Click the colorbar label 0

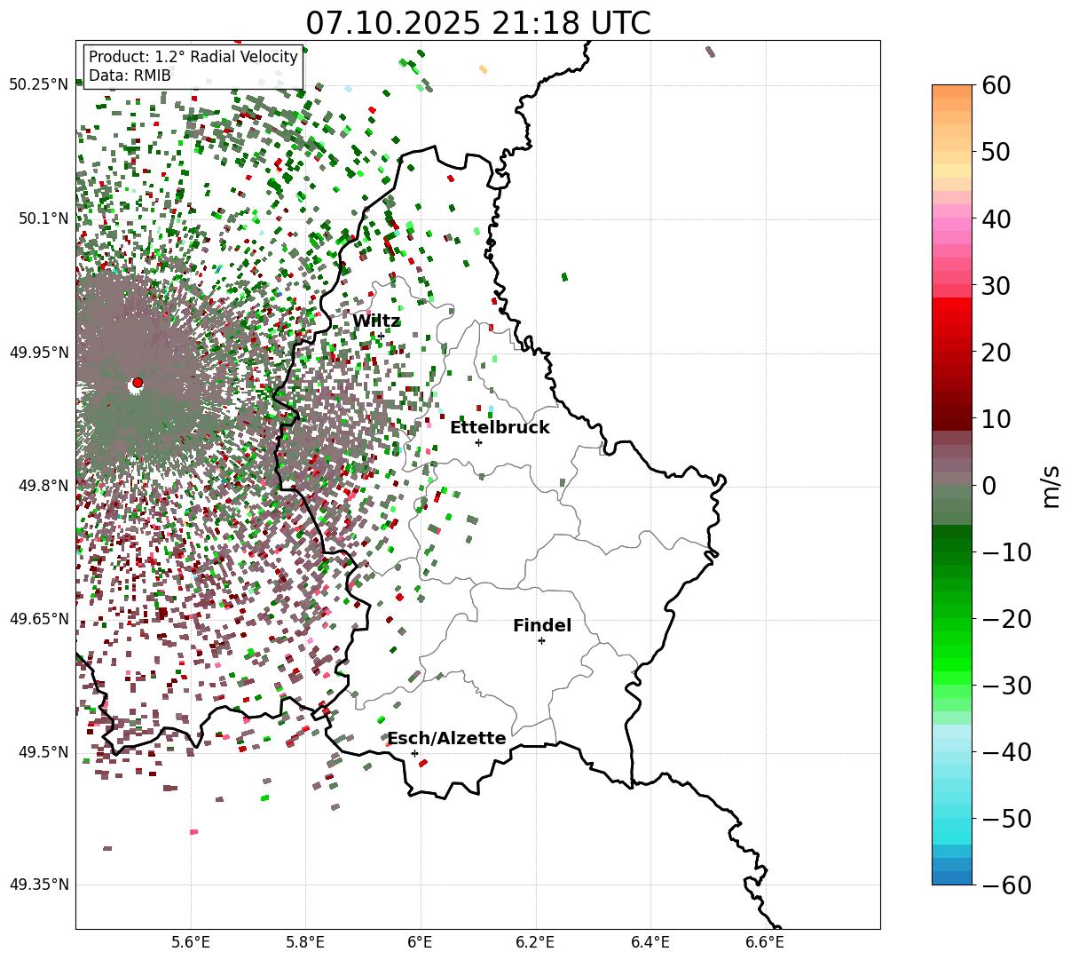(989, 485)
